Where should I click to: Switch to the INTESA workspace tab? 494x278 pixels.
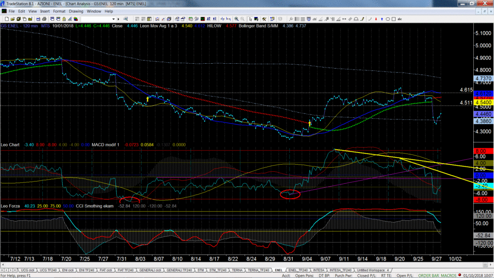coord(318,270)
